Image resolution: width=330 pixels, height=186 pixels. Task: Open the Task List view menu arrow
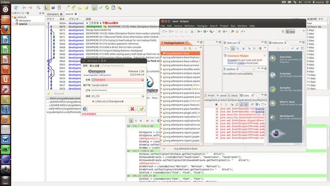tap(265, 48)
